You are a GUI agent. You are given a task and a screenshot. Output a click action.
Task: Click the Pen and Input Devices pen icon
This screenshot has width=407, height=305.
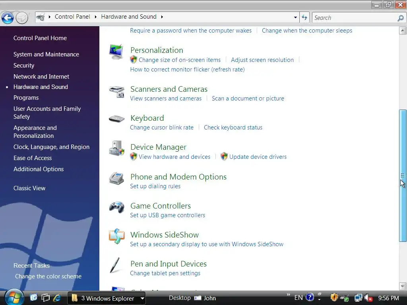click(114, 265)
